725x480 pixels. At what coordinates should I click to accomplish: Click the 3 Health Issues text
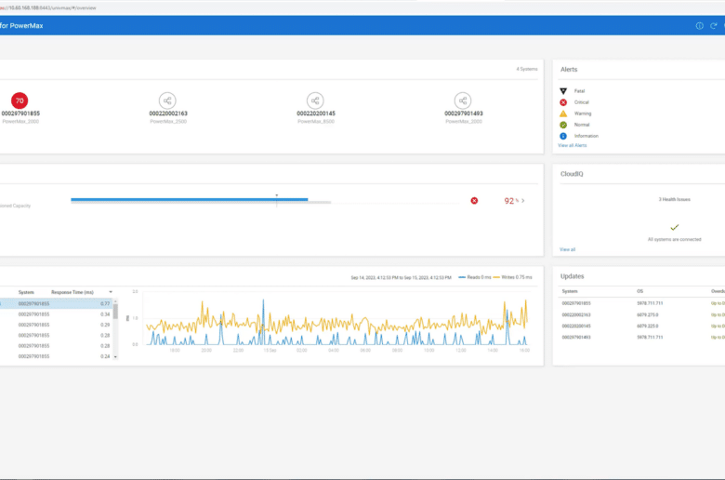pos(675,199)
